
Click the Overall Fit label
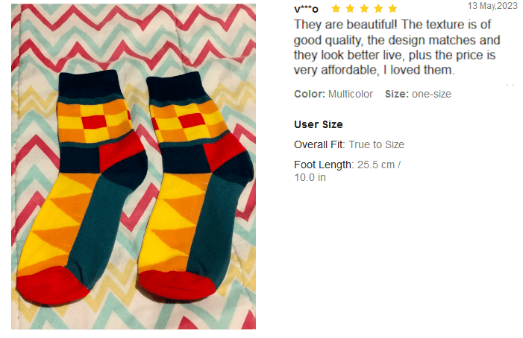point(319,144)
